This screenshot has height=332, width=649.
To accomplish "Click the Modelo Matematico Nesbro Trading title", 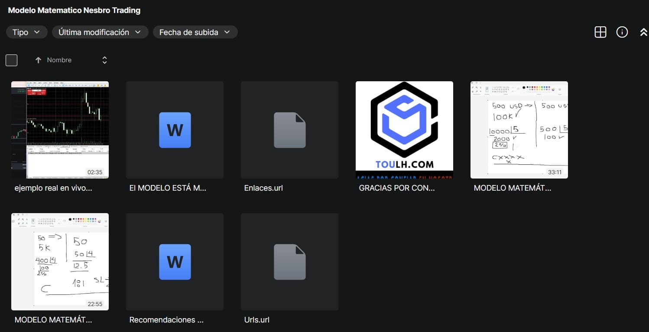I will tap(74, 10).
